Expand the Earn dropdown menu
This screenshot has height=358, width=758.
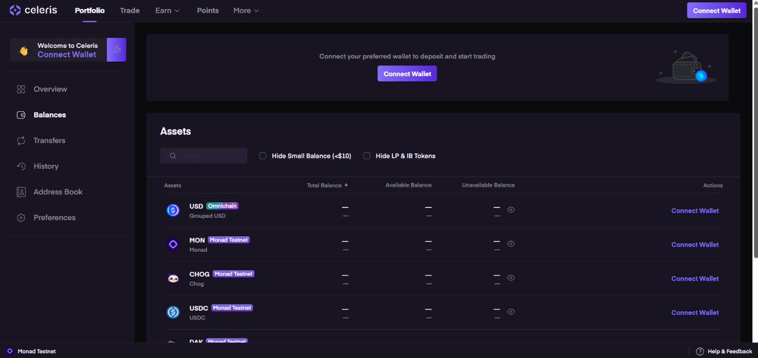click(x=167, y=11)
